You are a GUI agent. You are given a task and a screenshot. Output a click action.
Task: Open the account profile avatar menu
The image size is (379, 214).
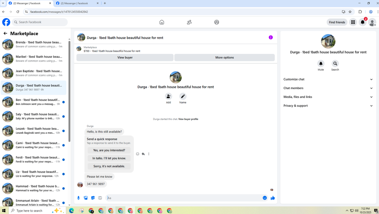click(x=372, y=22)
